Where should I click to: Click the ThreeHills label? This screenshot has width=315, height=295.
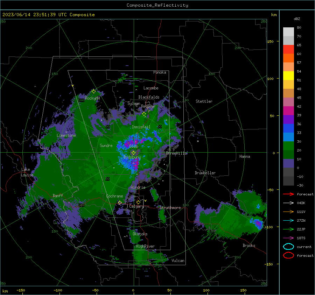[176, 153]
